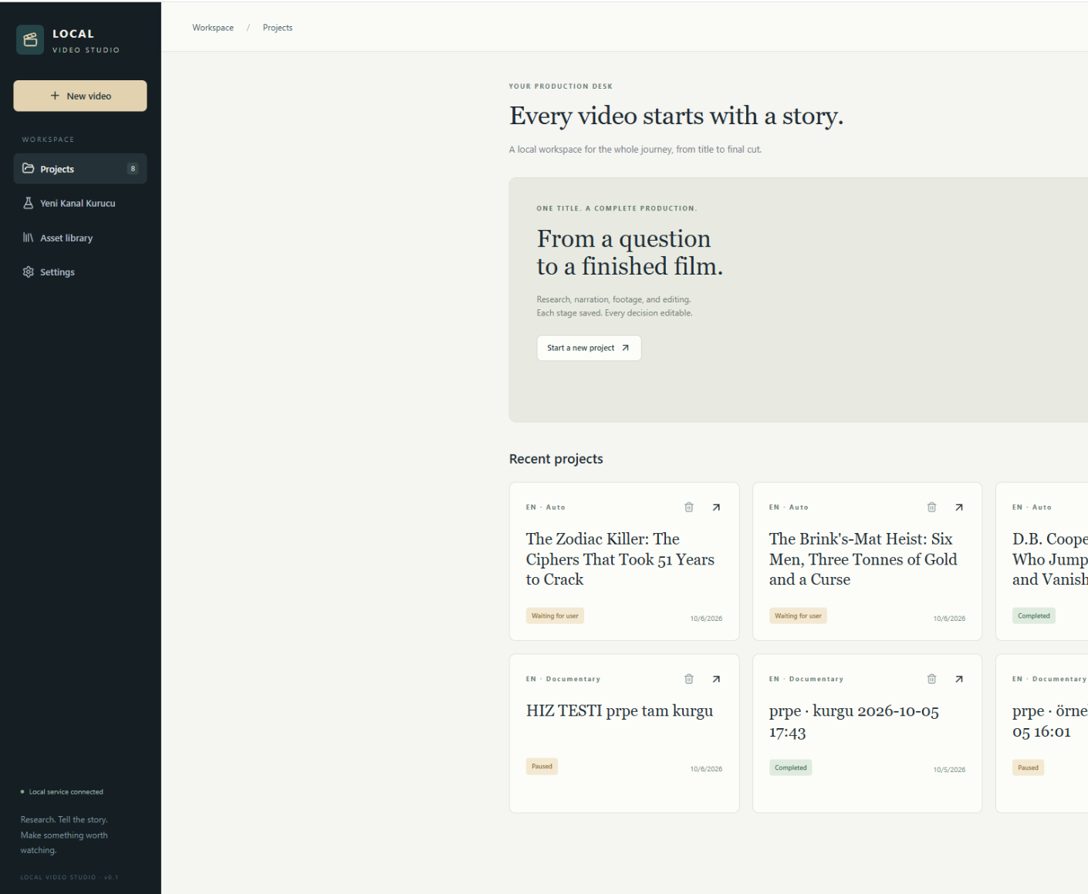1088x894 pixels.
Task: Click the Local service connected status
Action: click(62, 792)
